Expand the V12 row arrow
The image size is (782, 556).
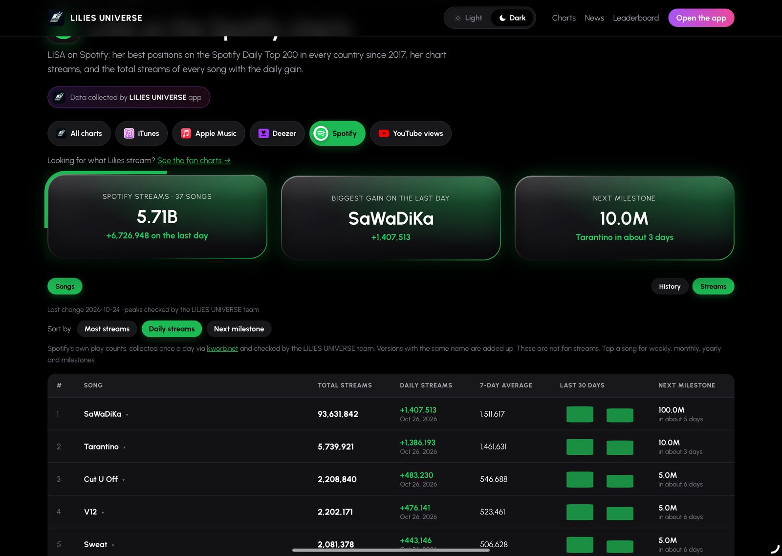click(103, 513)
